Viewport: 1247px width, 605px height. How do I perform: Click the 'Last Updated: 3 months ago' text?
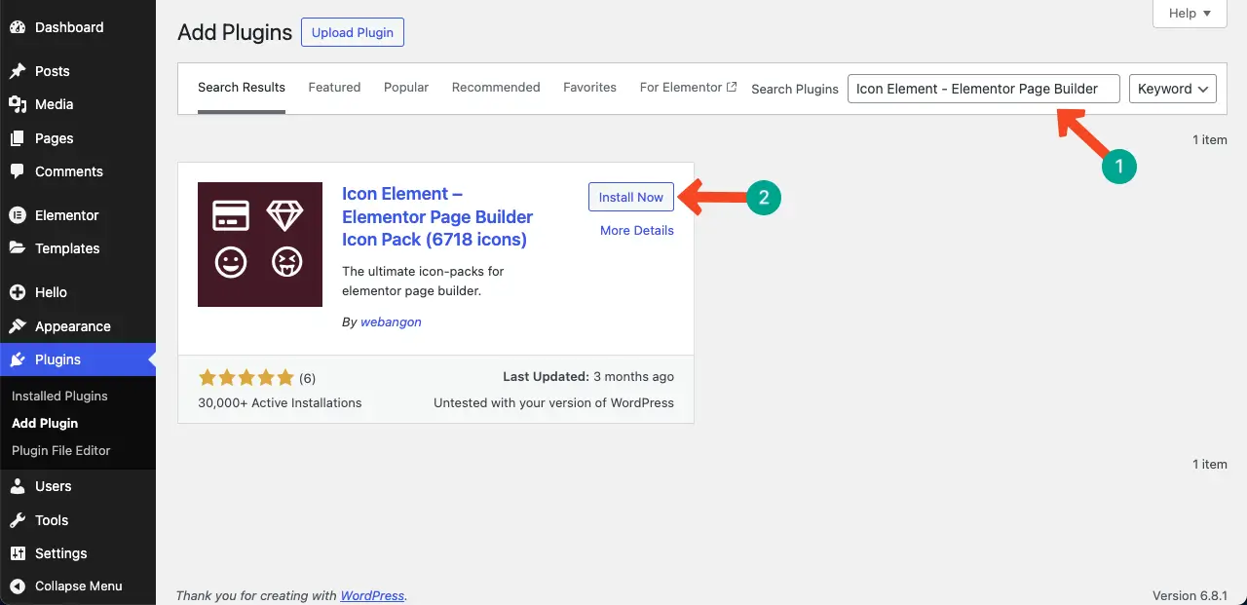(x=588, y=377)
